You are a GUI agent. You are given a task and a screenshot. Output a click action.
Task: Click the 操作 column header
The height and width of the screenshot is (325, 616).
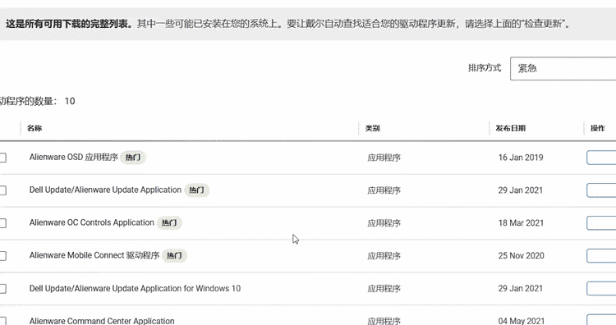click(x=598, y=128)
